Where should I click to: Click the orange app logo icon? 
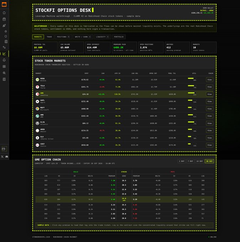pyautogui.click(x=4, y=4)
